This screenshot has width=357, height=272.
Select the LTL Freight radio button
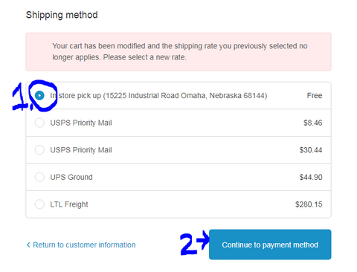39,204
